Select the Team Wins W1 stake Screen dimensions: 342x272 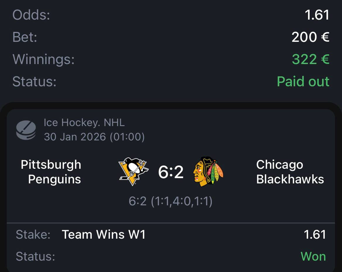tap(104, 235)
